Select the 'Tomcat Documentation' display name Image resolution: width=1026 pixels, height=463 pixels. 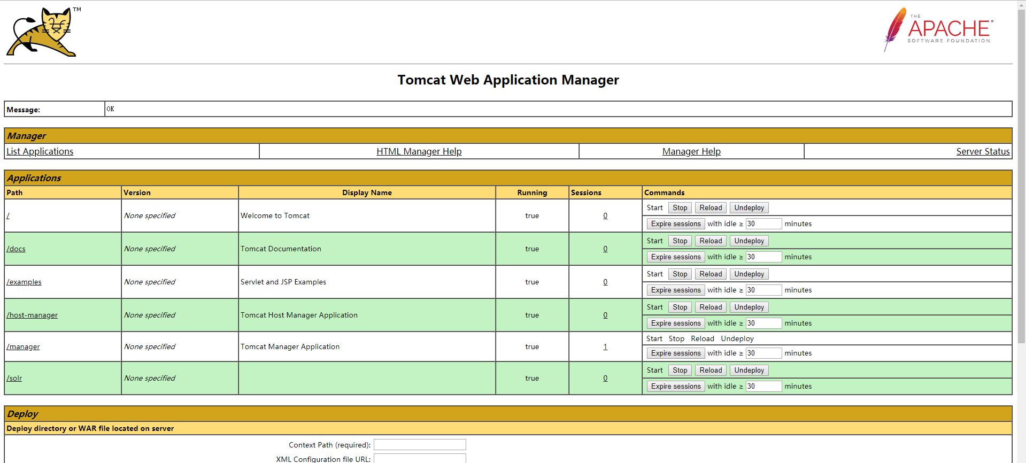(281, 249)
